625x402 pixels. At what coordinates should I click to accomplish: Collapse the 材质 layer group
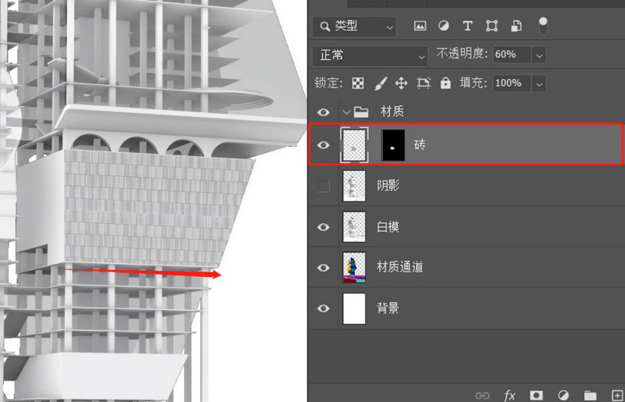(346, 112)
